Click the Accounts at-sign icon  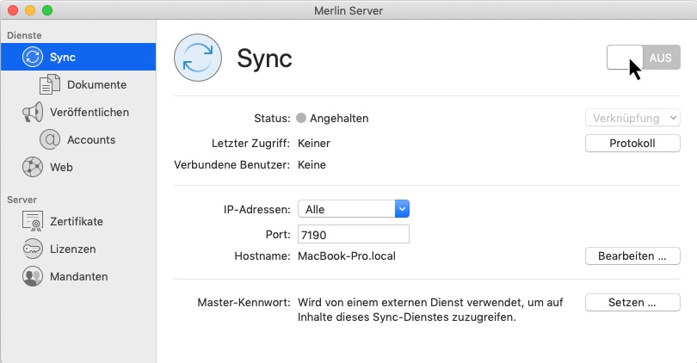click(50, 139)
